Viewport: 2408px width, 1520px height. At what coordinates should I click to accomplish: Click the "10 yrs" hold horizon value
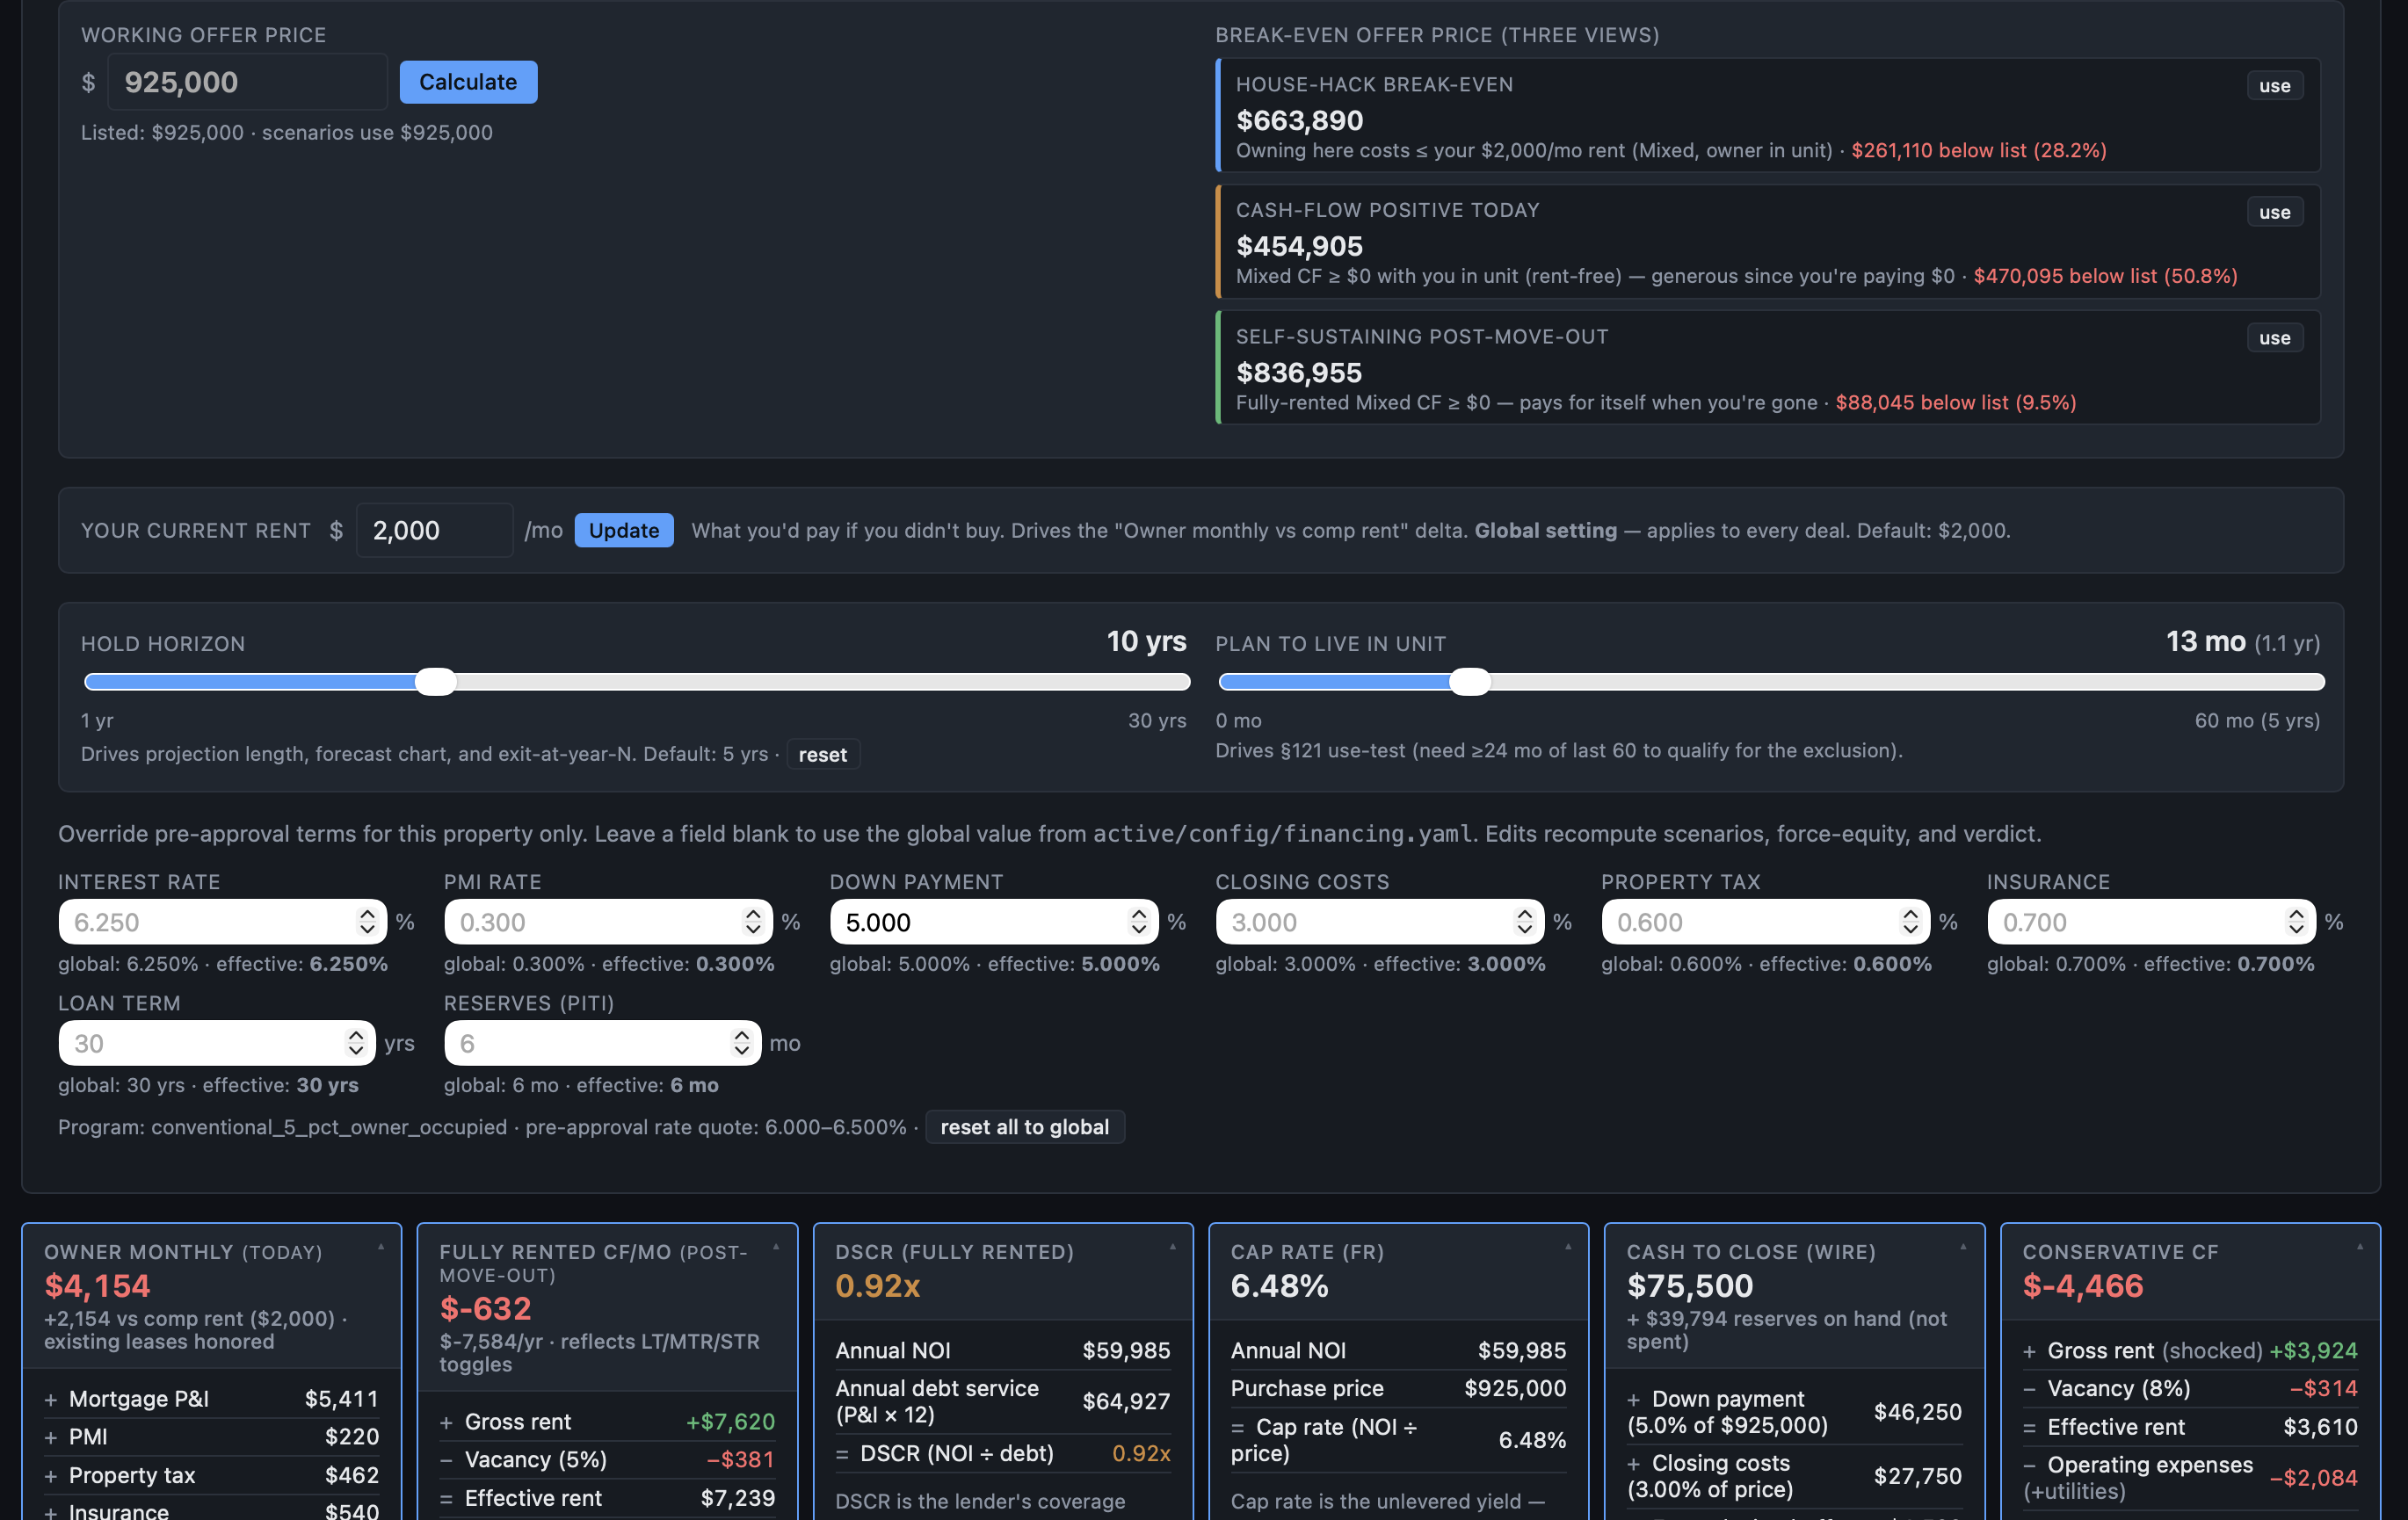(x=1146, y=641)
